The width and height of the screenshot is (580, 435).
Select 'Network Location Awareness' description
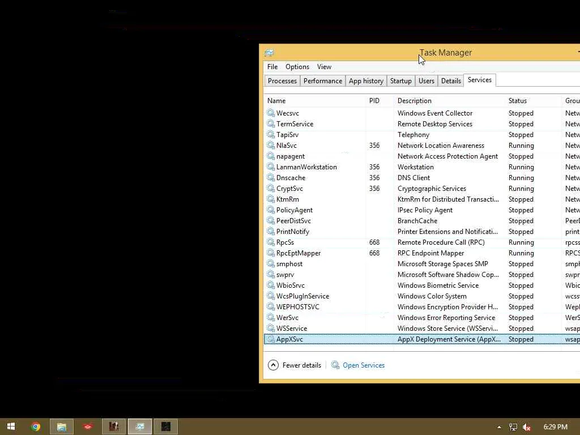click(441, 145)
